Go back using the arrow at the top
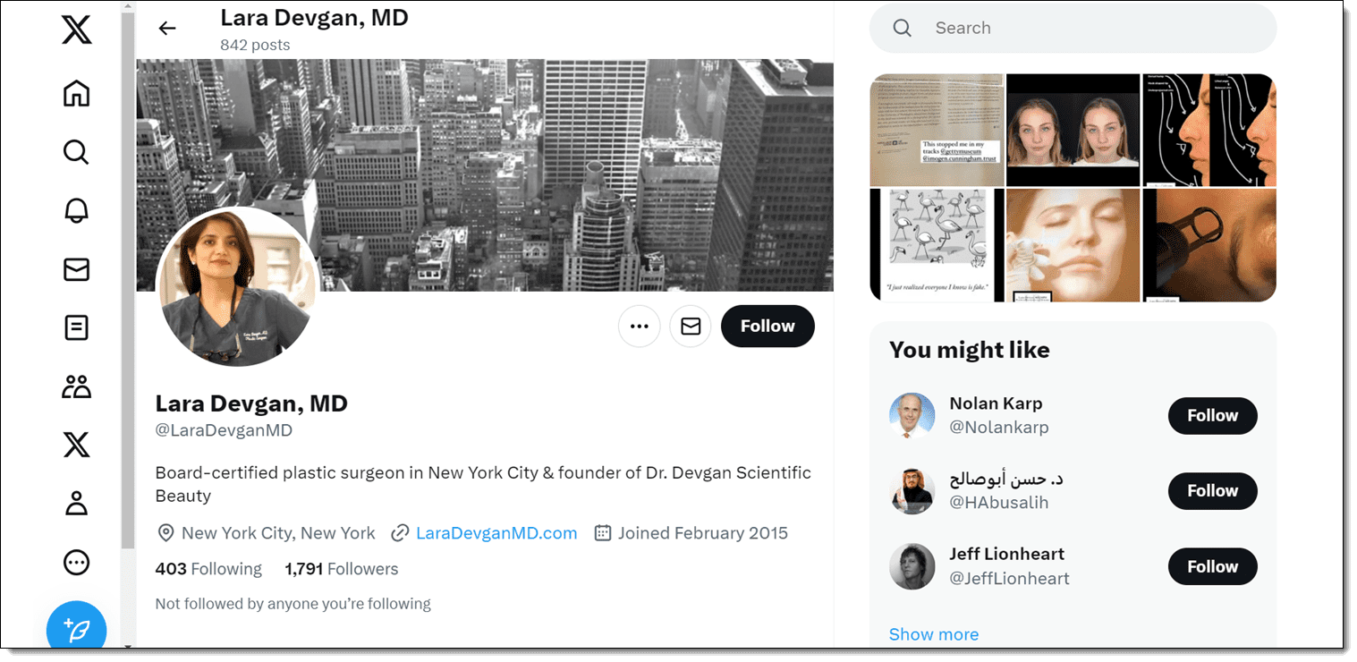The image size is (1357, 662). 166,28
